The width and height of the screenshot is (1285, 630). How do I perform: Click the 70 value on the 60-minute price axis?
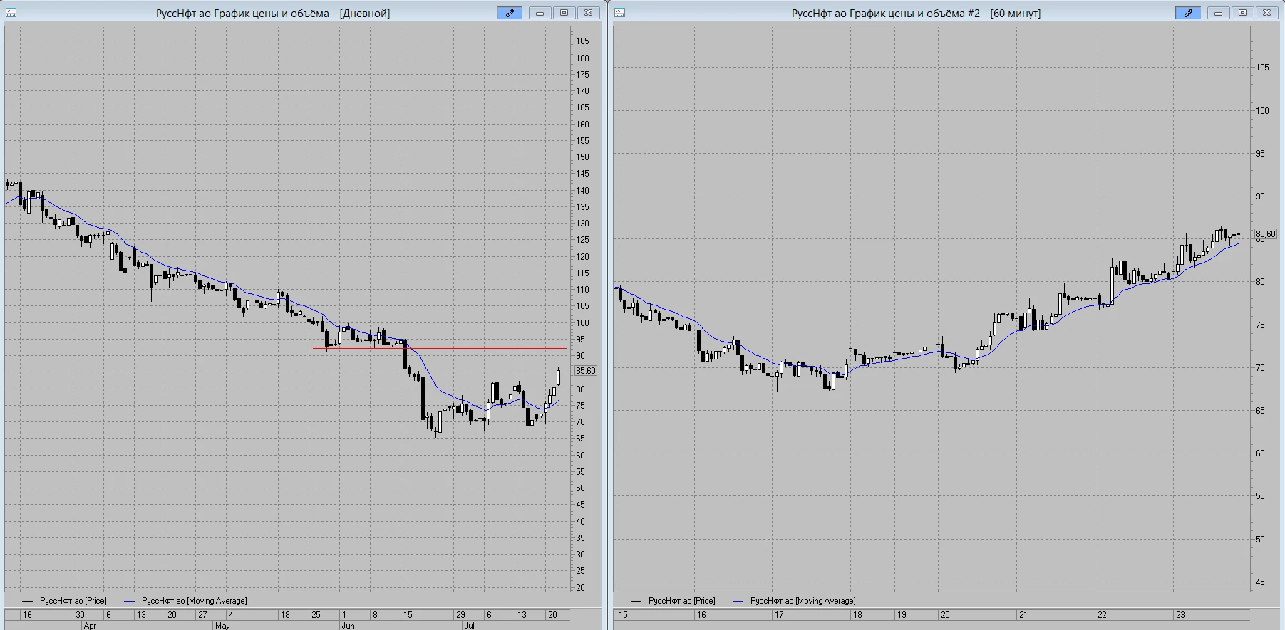[1260, 368]
